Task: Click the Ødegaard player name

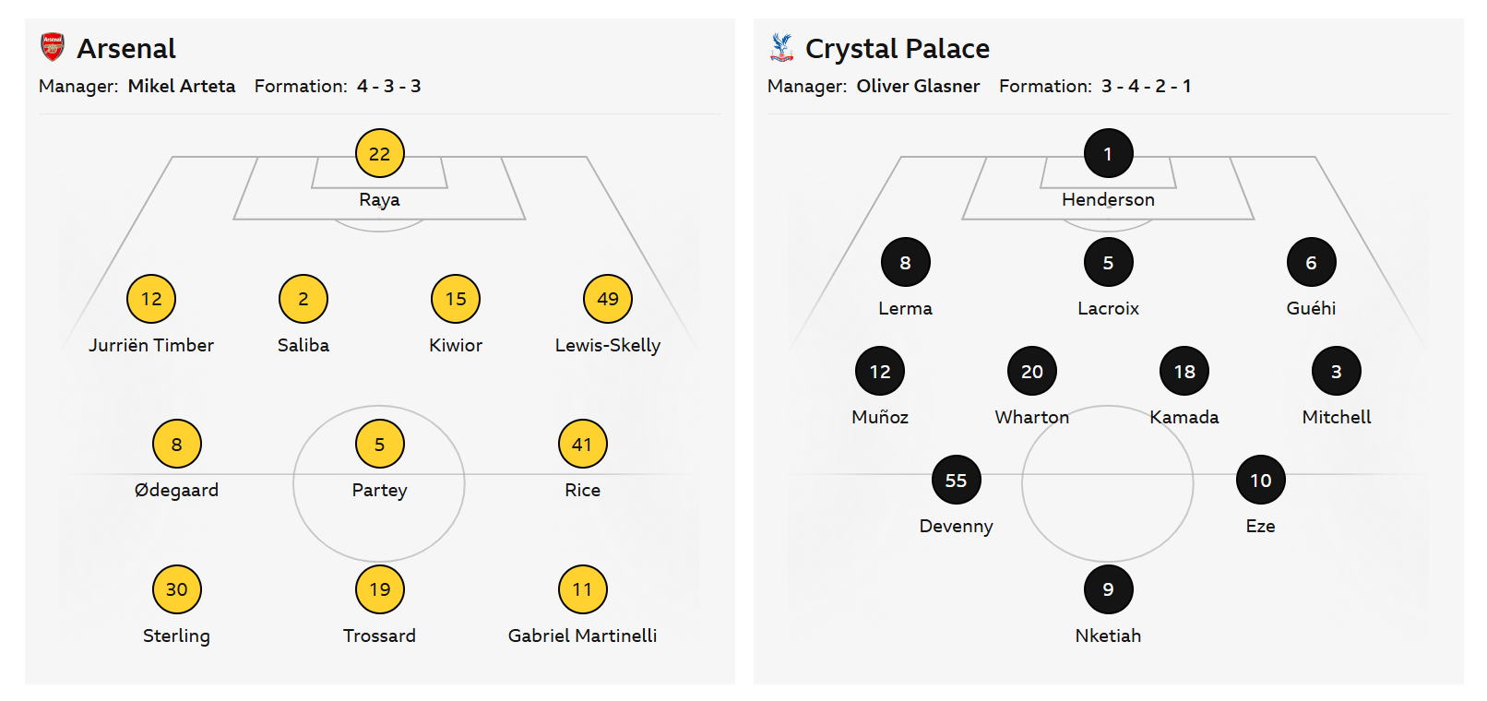Action: (176, 490)
